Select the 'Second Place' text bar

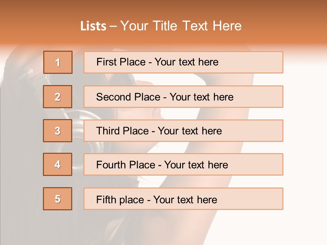tap(183, 97)
